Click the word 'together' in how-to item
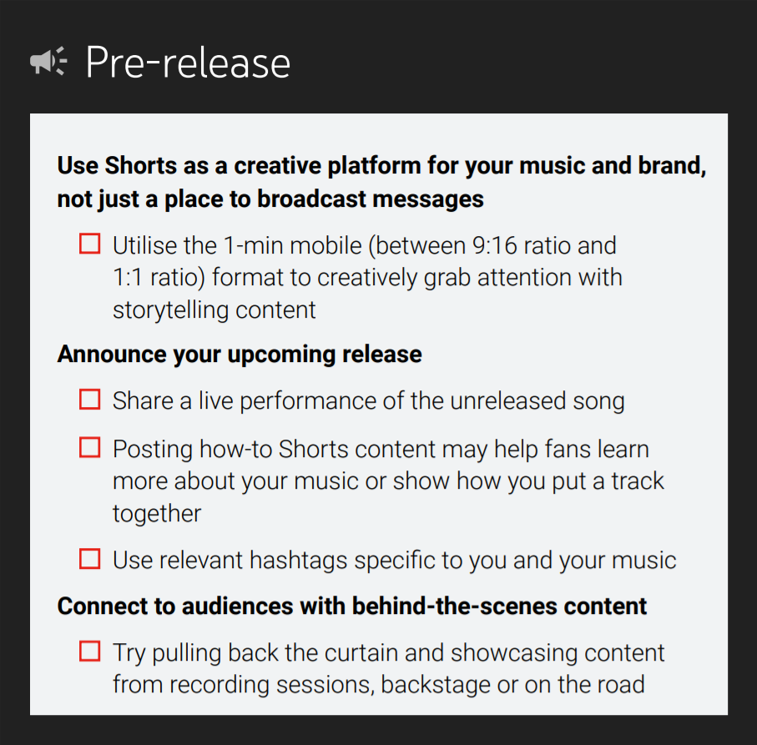This screenshot has width=757, height=745. click(157, 513)
